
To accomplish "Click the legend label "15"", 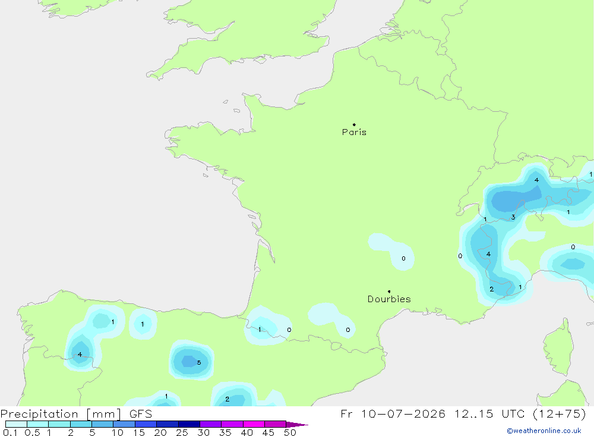I will click(x=138, y=432).
